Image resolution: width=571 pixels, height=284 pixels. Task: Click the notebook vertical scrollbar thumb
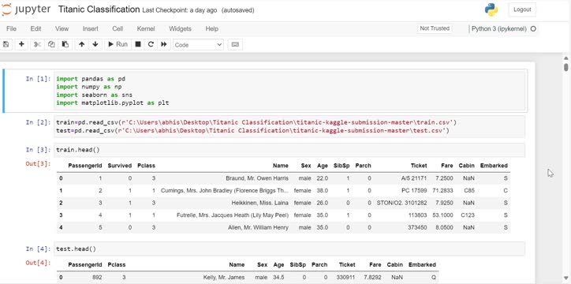565,67
